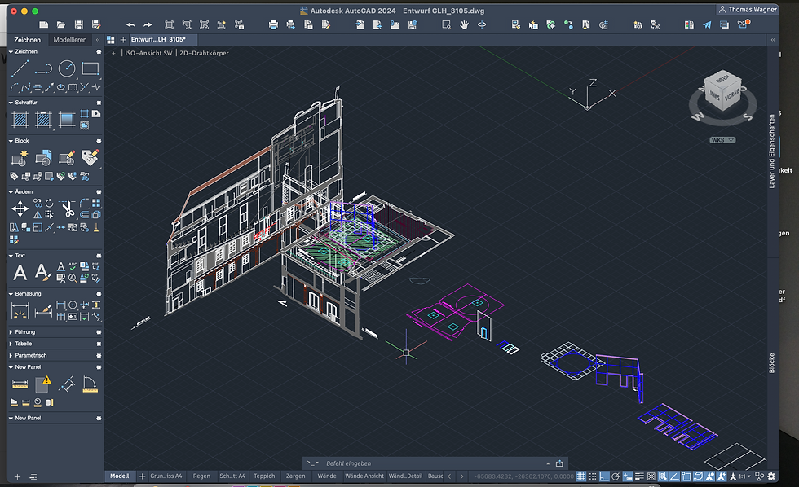Select the Orbit tool in toolbar
This screenshot has width=799, height=487.
point(482,24)
